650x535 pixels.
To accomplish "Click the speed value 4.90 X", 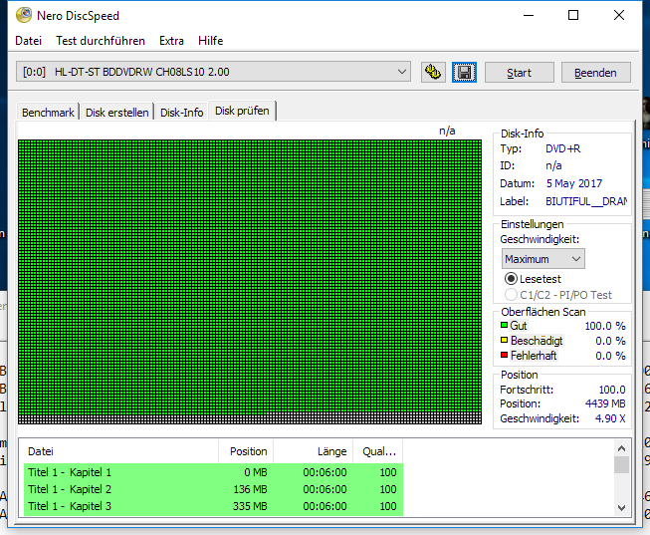I will point(610,418).
